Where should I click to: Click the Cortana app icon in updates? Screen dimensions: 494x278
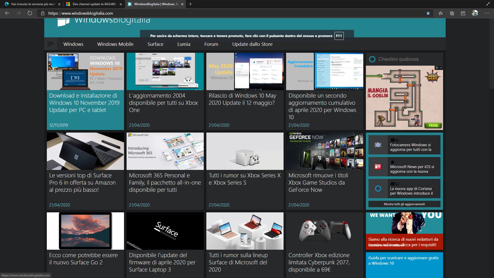tap(378, 189)
